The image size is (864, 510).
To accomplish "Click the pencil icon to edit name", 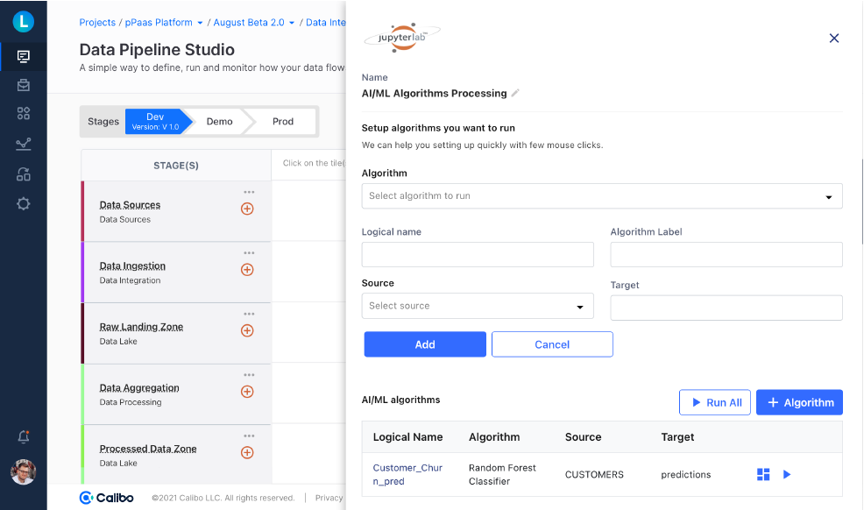I will pyautogui.click(x=516, y=93).
